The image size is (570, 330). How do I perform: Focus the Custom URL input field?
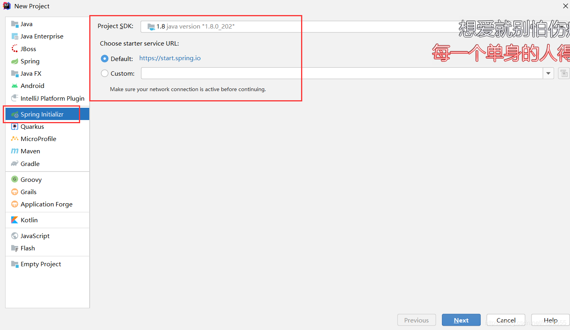tap(342, 73)
